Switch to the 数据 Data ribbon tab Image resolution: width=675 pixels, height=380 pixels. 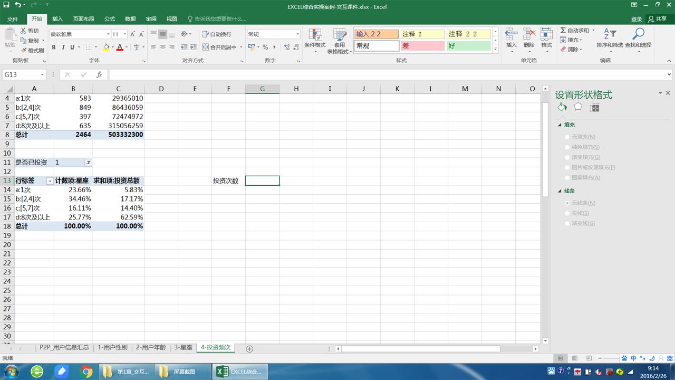click(x=130, y=19)
